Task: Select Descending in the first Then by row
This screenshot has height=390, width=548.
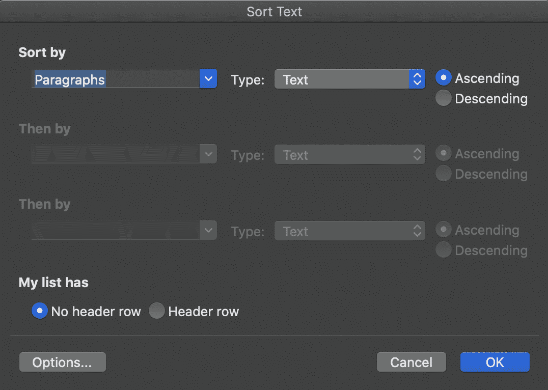Action: [x=443, y=173]
